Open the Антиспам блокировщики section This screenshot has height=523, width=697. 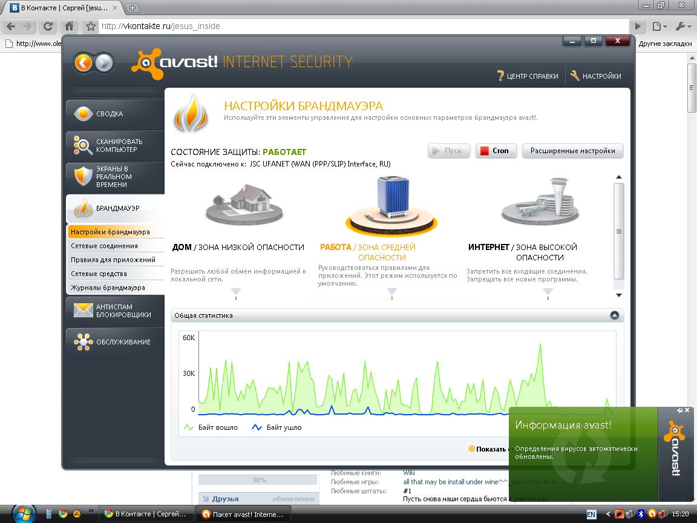click(115, 311)
